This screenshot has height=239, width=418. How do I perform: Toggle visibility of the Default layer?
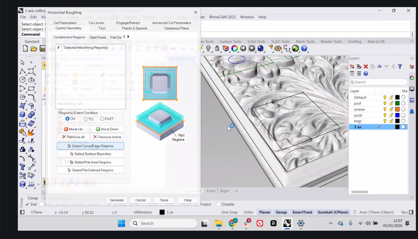[x=385, y=97]
